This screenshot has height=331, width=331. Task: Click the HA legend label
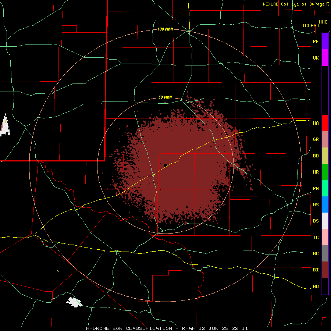316,123
